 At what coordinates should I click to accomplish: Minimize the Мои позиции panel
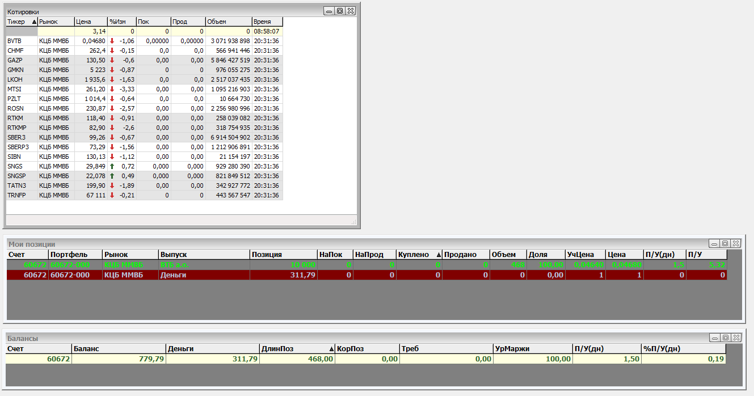tap(715, 243)
